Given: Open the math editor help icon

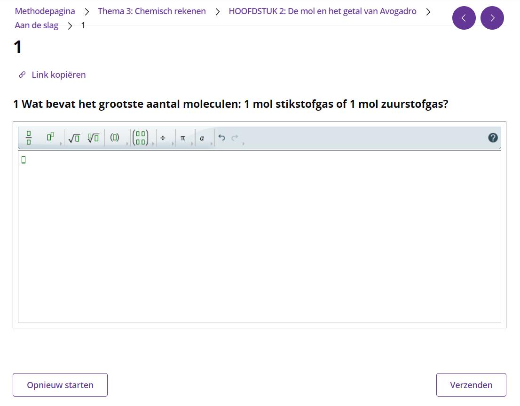Looking at the screenshot, I should 493,138.
